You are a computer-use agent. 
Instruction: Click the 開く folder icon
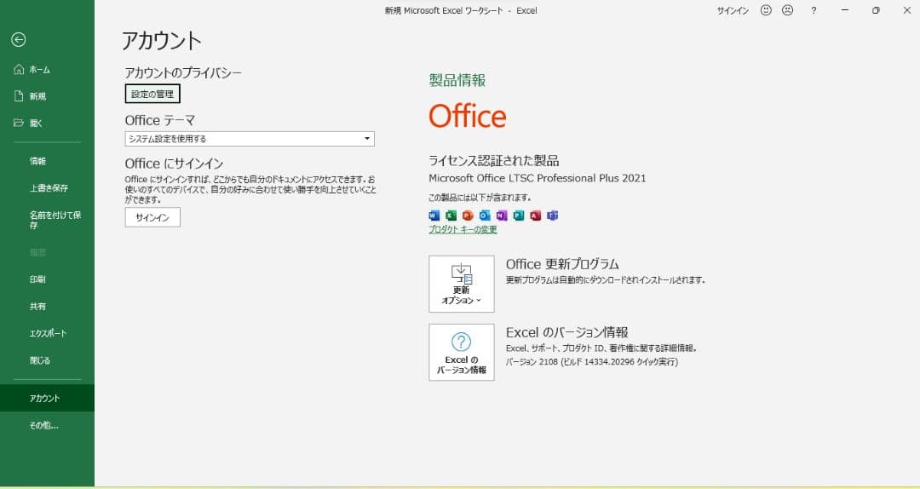click(x=19, y=123)
